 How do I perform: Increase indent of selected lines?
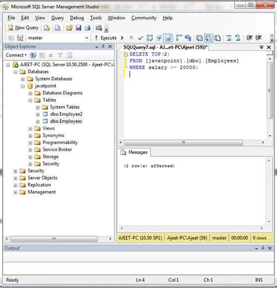[258, 38]
